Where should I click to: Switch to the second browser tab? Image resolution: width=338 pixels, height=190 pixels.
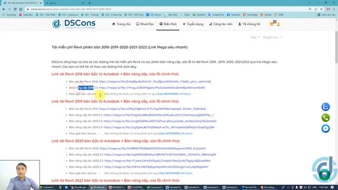[64, 3]
